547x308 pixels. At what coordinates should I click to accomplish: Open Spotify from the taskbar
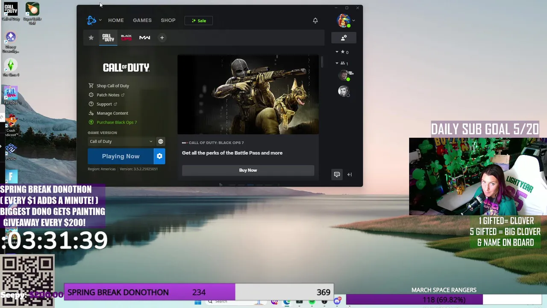(312, 302)
